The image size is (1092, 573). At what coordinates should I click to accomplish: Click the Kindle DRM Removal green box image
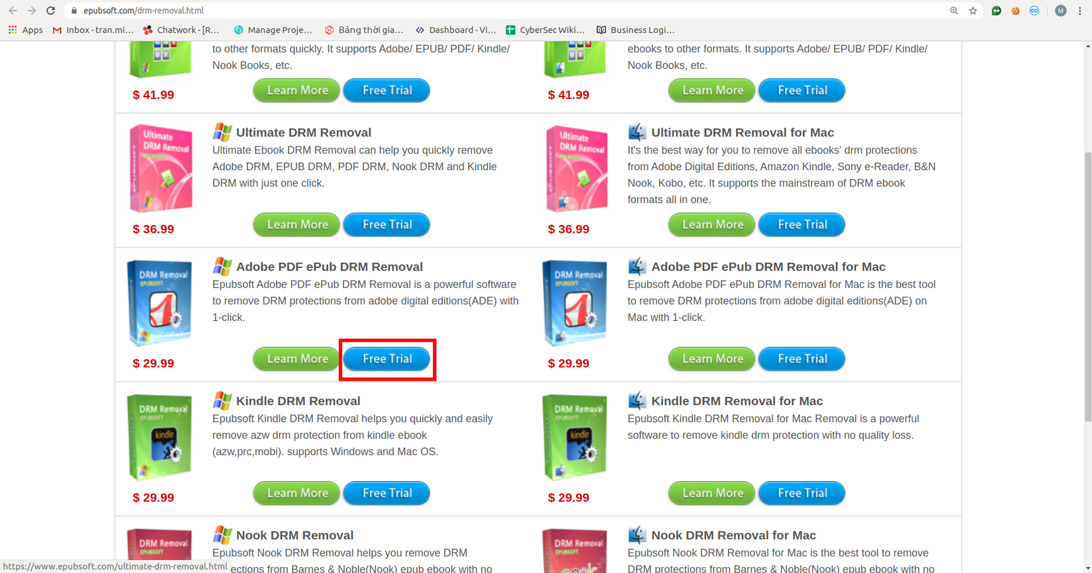[x=159, y=437]
